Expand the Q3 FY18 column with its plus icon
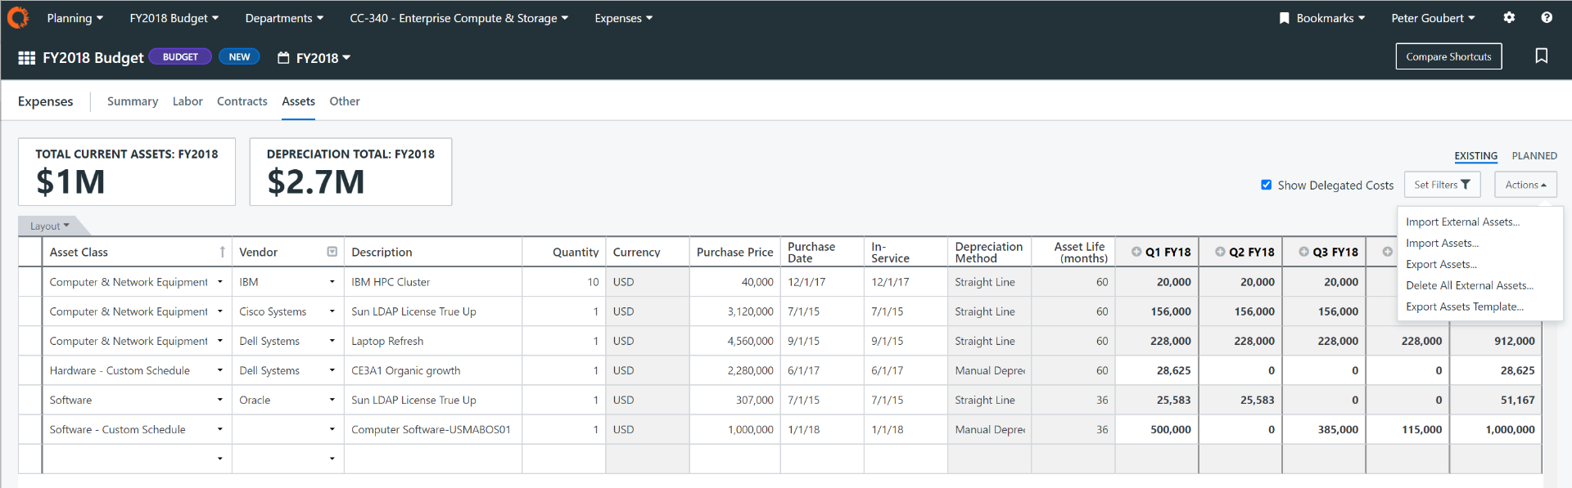This screenshot has height=488, width=1572. 1303,252
